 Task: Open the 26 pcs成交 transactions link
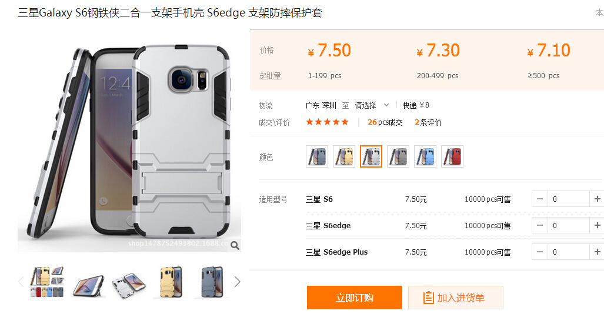[x=385, y=122]
